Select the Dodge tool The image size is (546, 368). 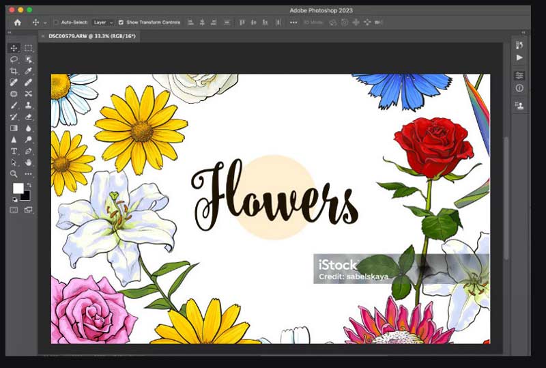click(x=29, y=140)
